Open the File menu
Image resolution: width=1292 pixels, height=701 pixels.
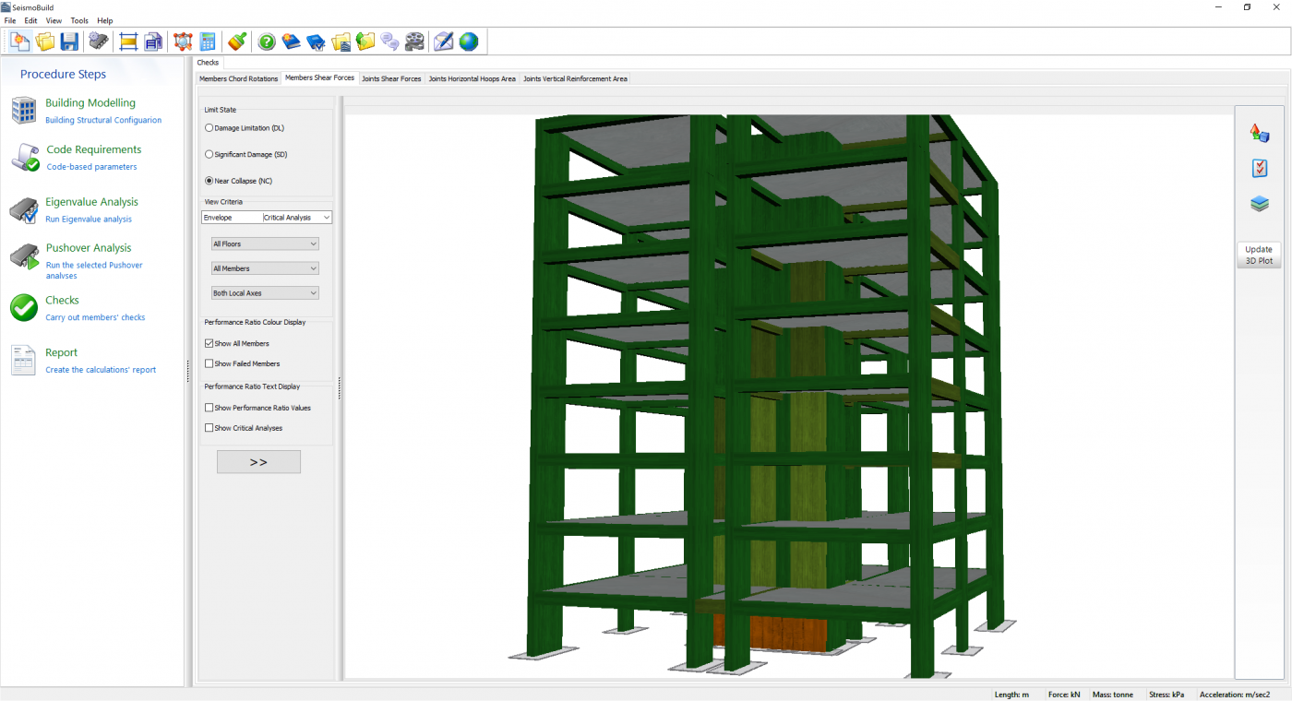tap(10, 20)
